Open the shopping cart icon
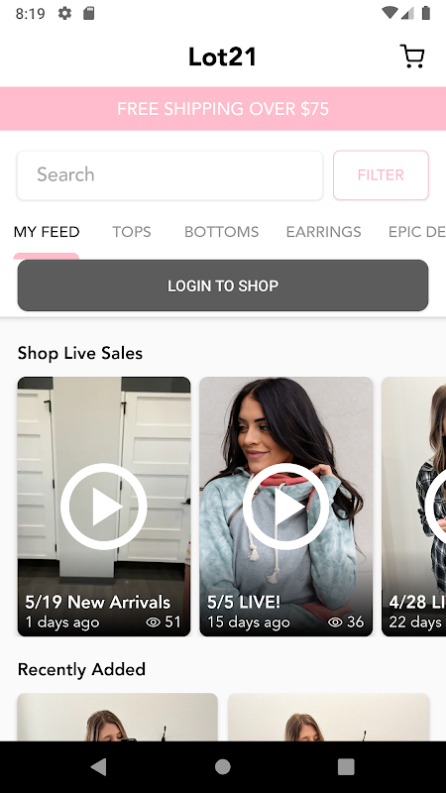446x793 pixels. tap(412, 57)
